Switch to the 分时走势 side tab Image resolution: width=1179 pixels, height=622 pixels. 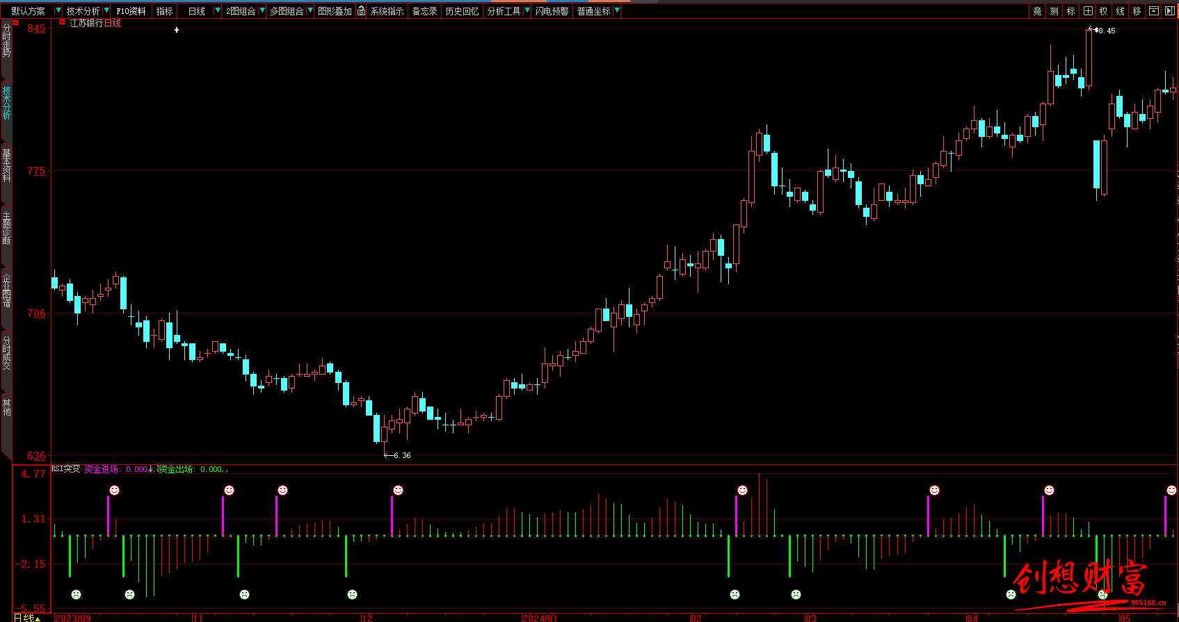click(x=6, y=41)
